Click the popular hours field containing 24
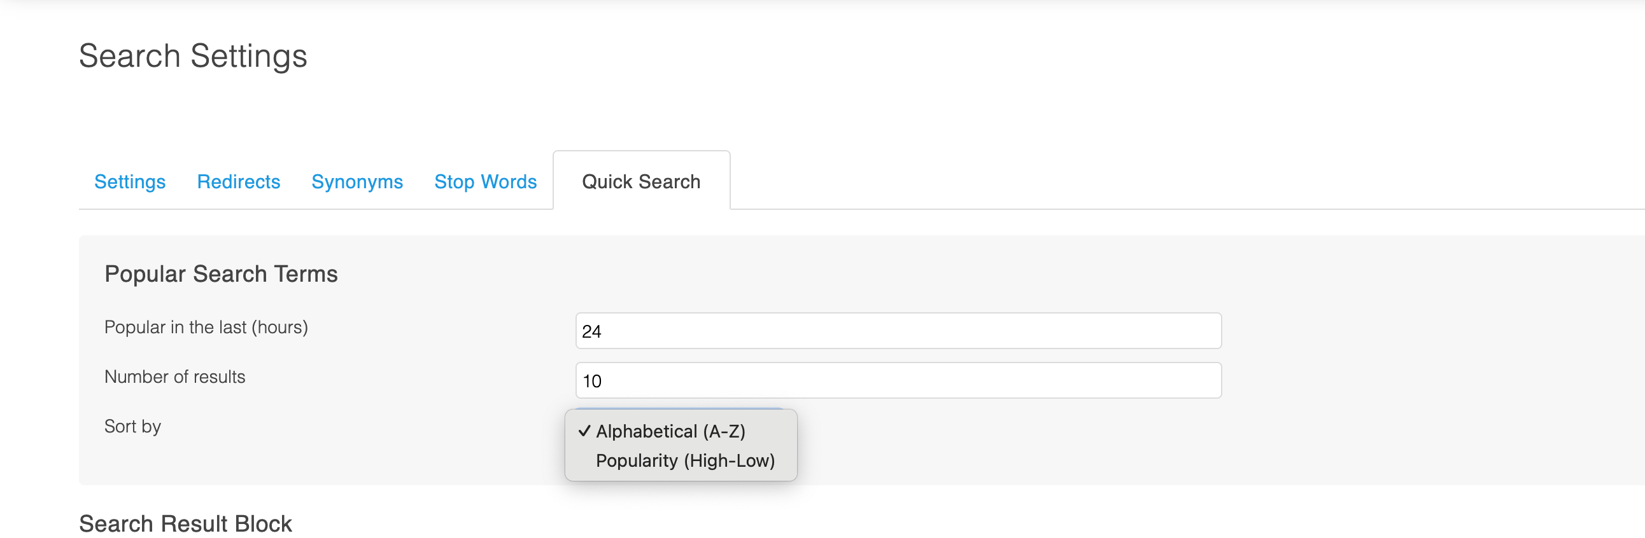Image resolution: width=1645 pixels, height=538 pixels. coord(898,331)
